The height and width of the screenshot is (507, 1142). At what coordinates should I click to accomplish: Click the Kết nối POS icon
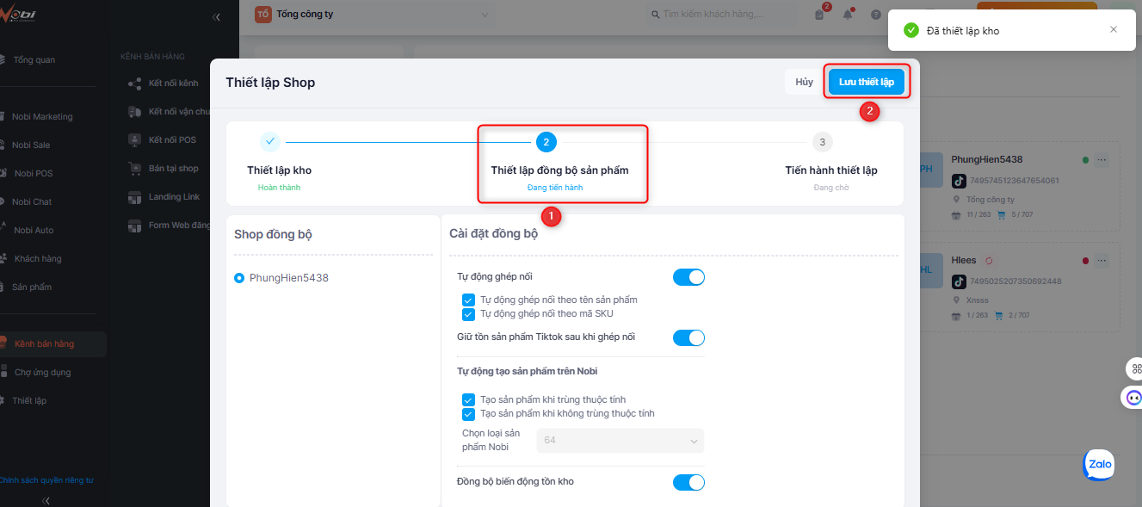(134, 139)
